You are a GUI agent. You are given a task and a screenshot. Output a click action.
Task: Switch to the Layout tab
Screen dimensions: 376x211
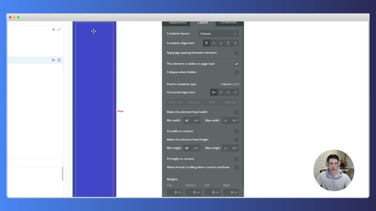click(x=203, y=23)
